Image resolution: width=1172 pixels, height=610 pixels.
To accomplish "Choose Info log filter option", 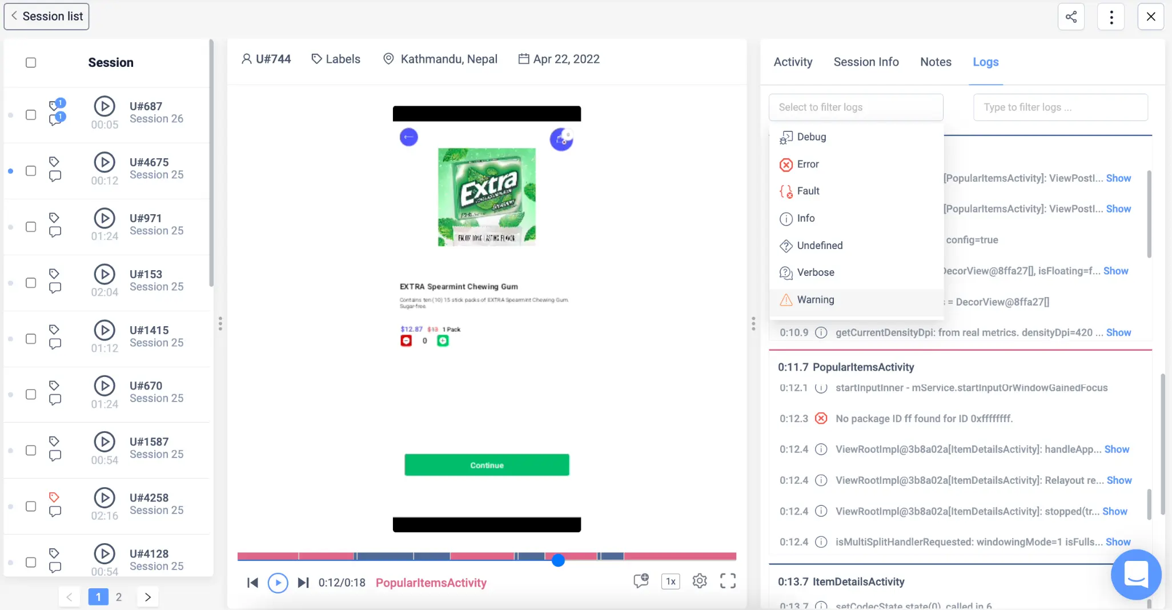I will tap(856, 219).
